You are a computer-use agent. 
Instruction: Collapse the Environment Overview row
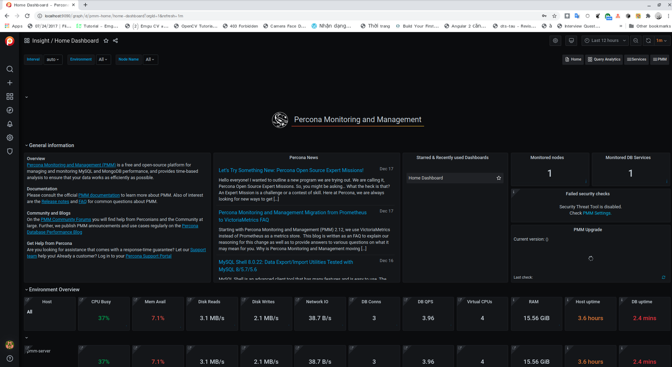52,290
